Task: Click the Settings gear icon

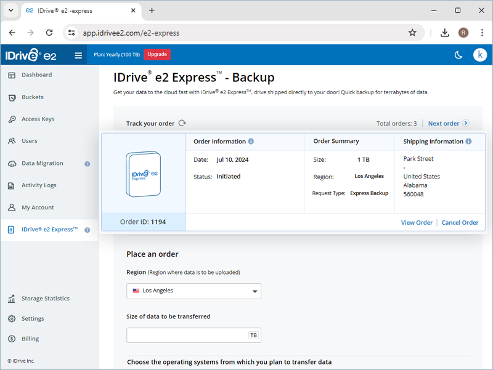Action: pyautogui.click(x=12, y=319)
